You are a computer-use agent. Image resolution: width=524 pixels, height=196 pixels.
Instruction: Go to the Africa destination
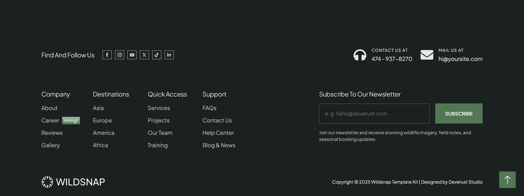[100, 145]
